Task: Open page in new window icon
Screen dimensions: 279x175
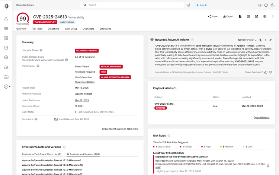Action: pyautogui.click(x=256, y=16)
